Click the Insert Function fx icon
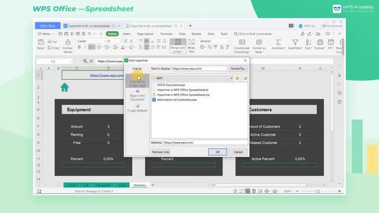The height and width of the screenshot is (213, 379). click(x=91, y=62)
